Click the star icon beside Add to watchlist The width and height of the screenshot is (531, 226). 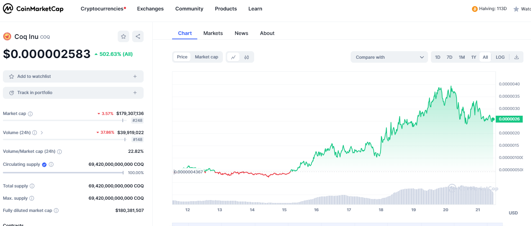(x=12, y=76)
